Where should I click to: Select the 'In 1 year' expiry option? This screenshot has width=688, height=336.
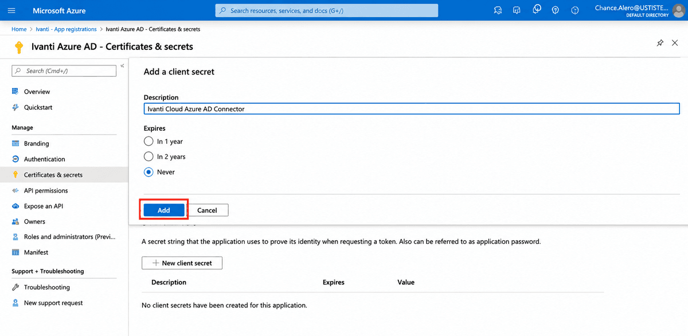coord(148,141)
